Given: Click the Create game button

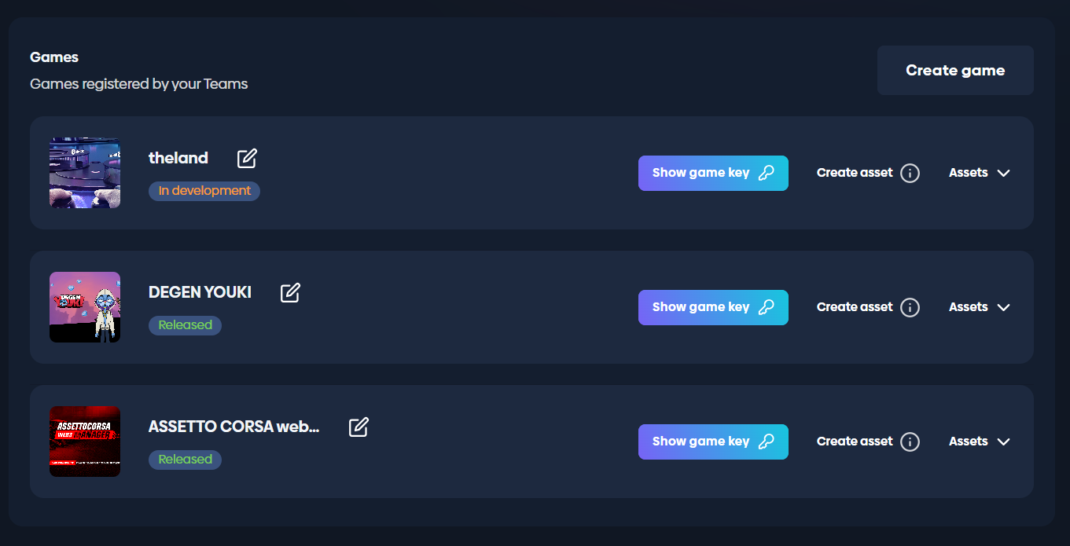Looking at the screenshot, I should [x=955, y=71].
